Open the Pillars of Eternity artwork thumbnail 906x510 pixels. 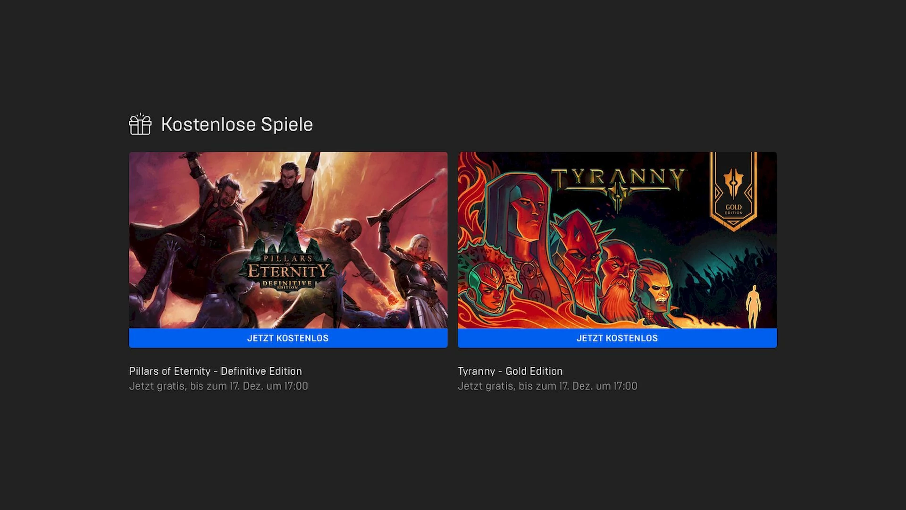(288, 240)
